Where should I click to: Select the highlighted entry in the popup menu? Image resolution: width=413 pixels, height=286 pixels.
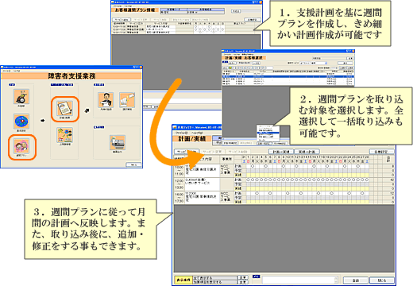[268, 133]
